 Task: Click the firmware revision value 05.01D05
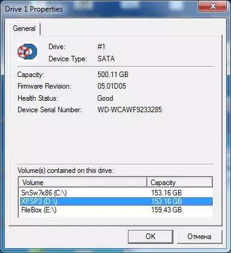click(x=112, y=86)
